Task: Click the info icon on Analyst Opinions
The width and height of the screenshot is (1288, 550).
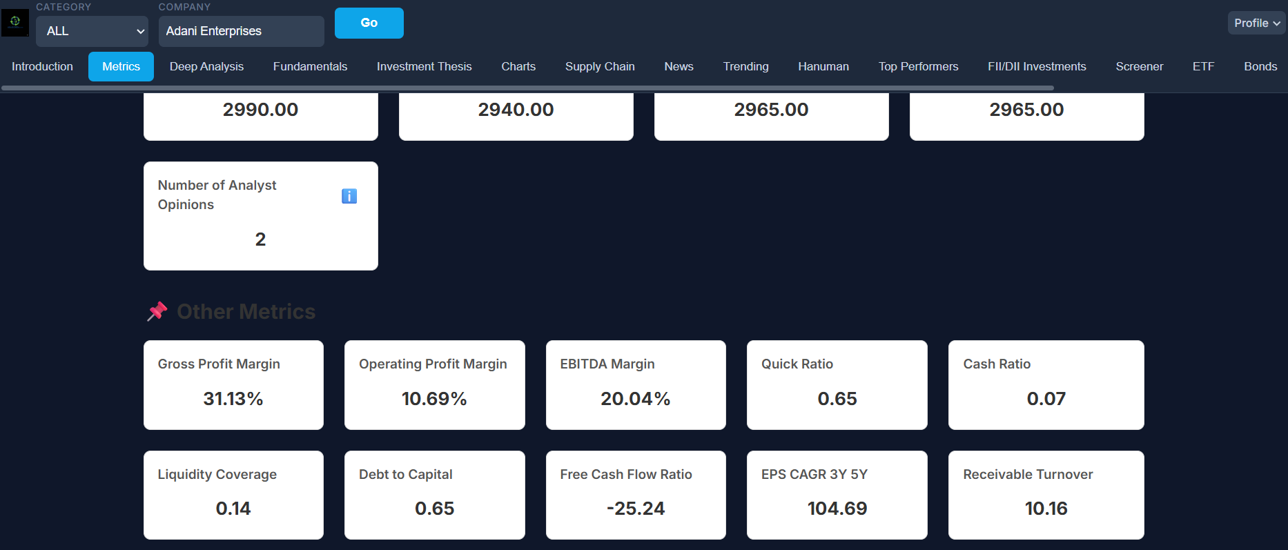Action: point(349,196)
